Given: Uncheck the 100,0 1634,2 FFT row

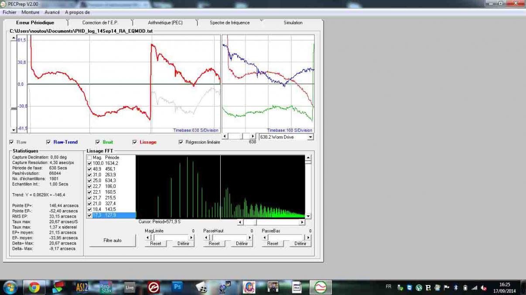Looking at the screenshot, I should coord(89,163).
